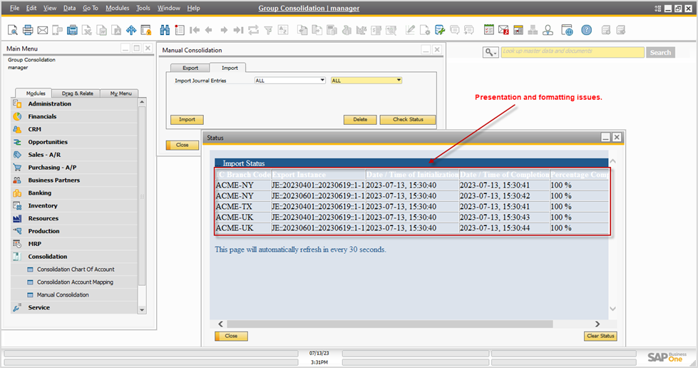Open the yellow ALL dropdown
The height and width of the screenshot is (368, 698).
point(366,81)
